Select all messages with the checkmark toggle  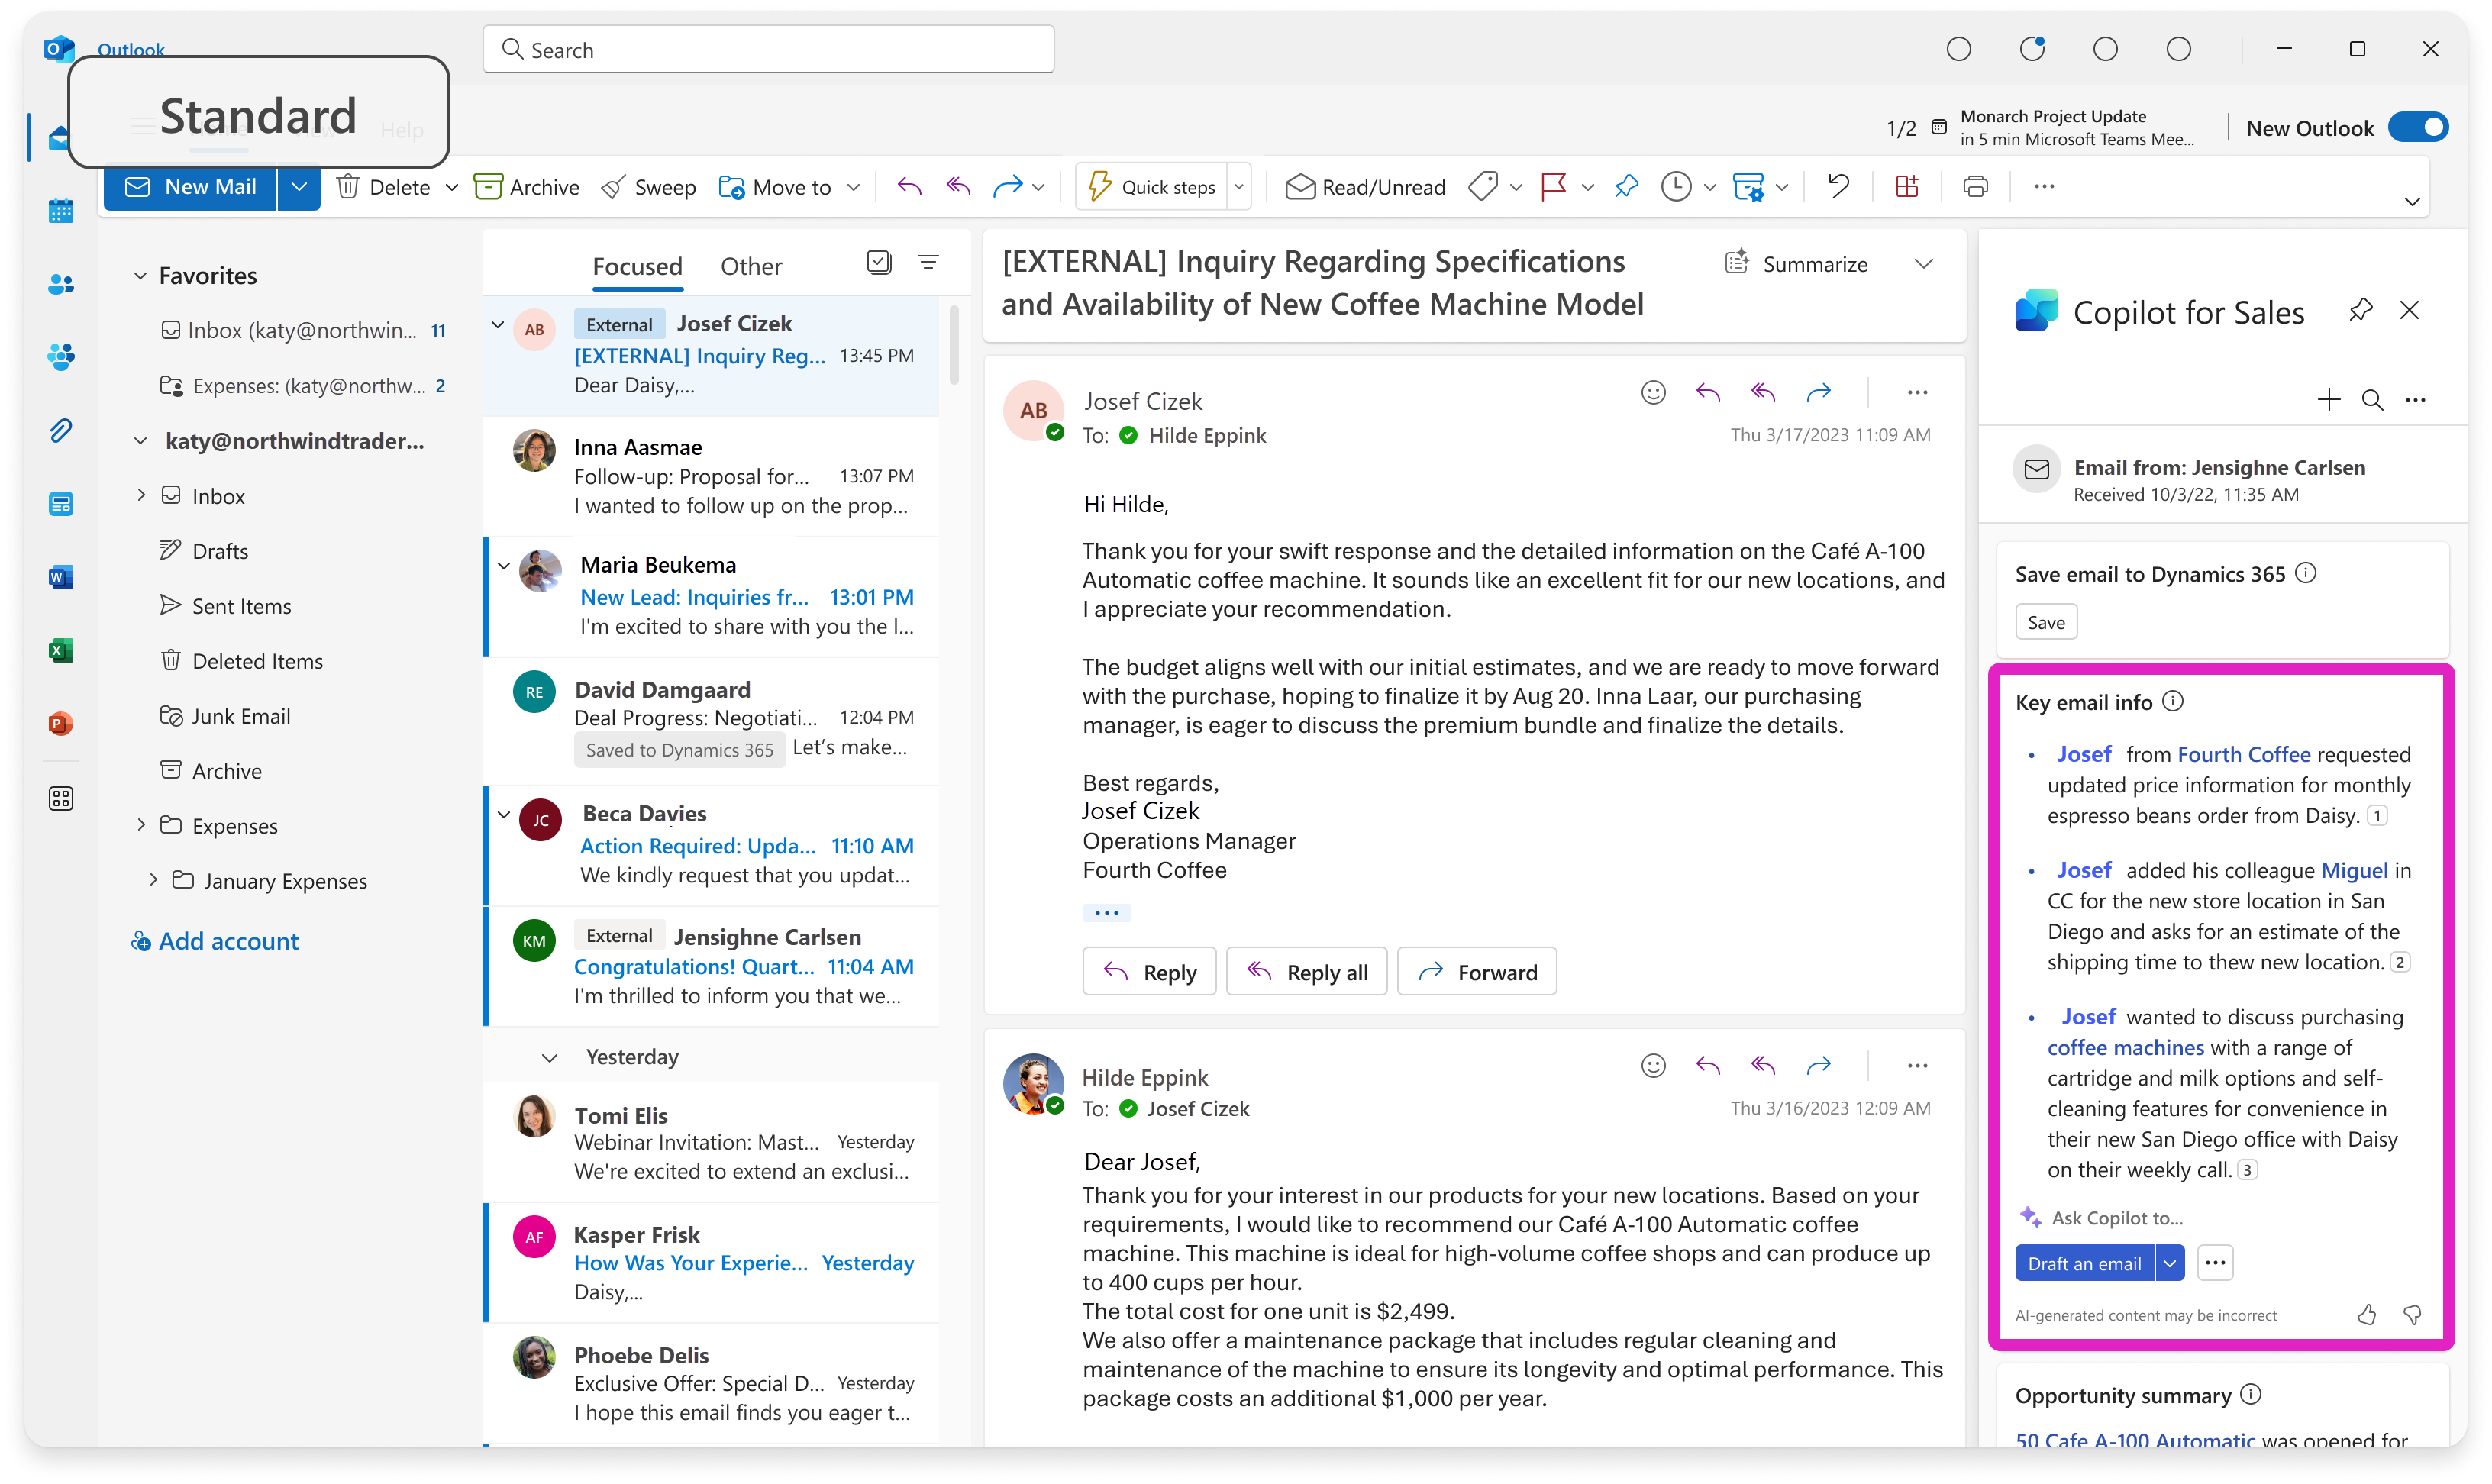(878, 262)
